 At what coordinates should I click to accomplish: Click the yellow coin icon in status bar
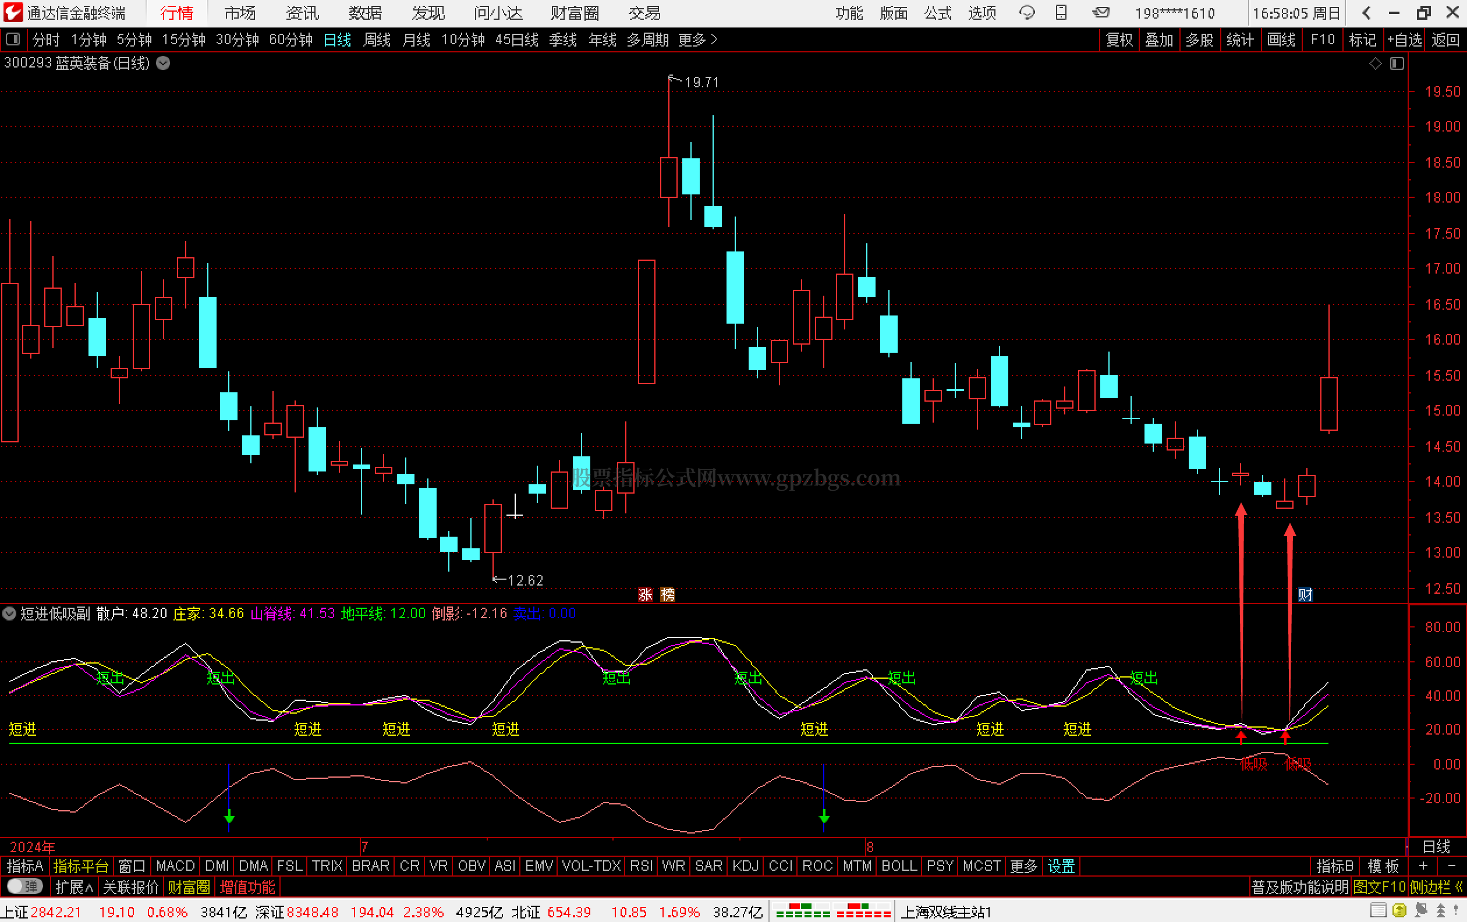[x=1399, y=911]
